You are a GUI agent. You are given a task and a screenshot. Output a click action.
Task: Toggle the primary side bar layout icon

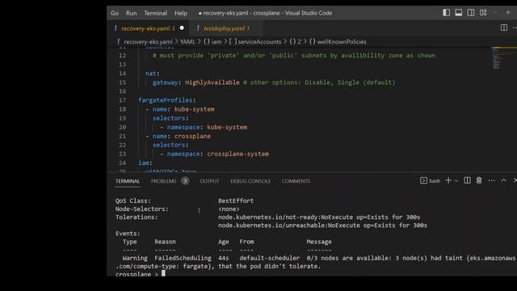(x=446, y=13)
